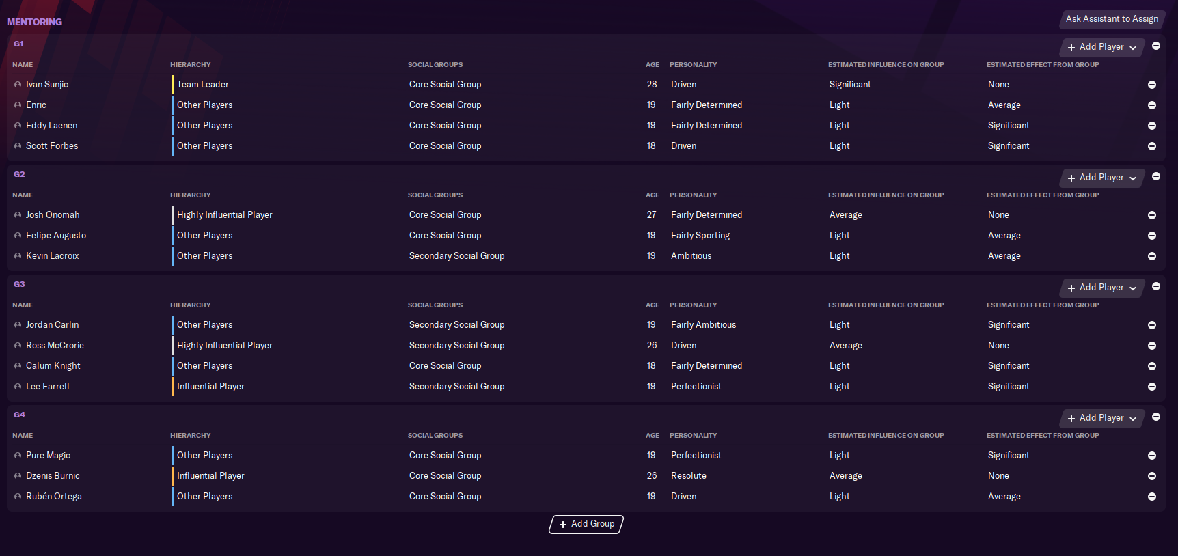Open Calum Knight's player profile
The height and width of the screenshot is (556, 1178).
53,366
